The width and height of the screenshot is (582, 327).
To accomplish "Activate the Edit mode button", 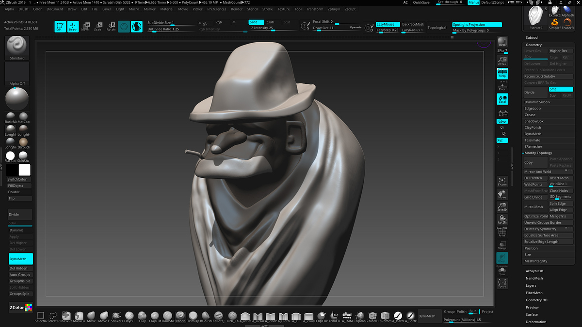I will pyautogui.click(x=60, y=27).
